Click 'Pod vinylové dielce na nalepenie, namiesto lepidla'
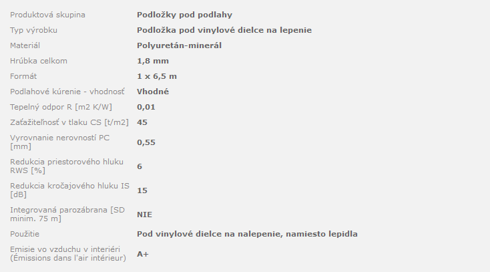 (x=247, y=234)
